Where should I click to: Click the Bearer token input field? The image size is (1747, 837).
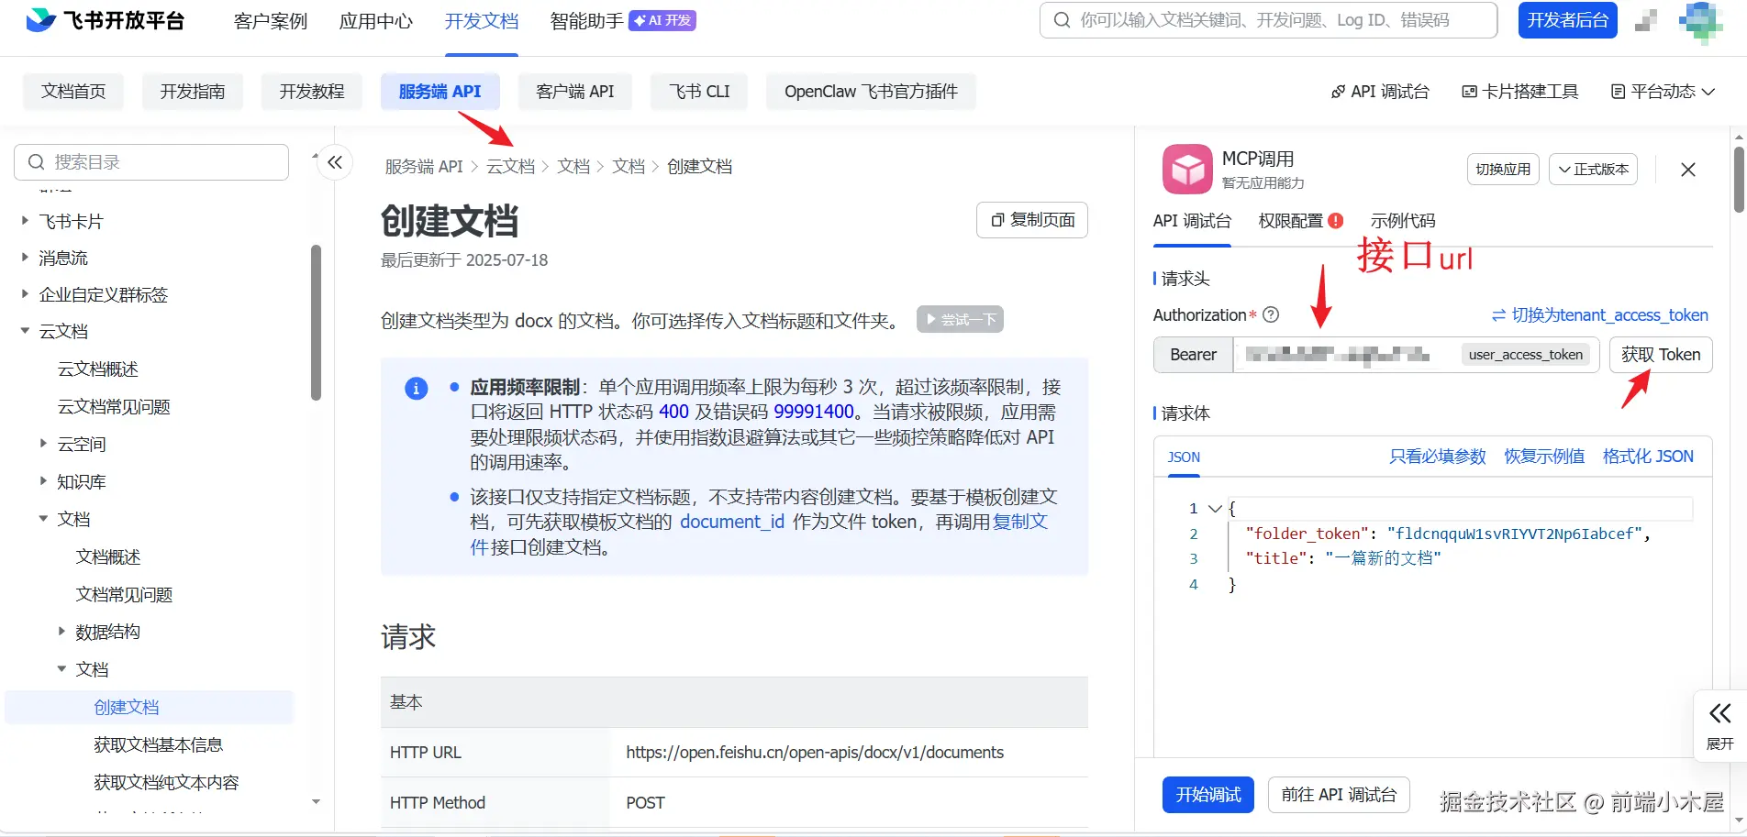pos(1417,355)
